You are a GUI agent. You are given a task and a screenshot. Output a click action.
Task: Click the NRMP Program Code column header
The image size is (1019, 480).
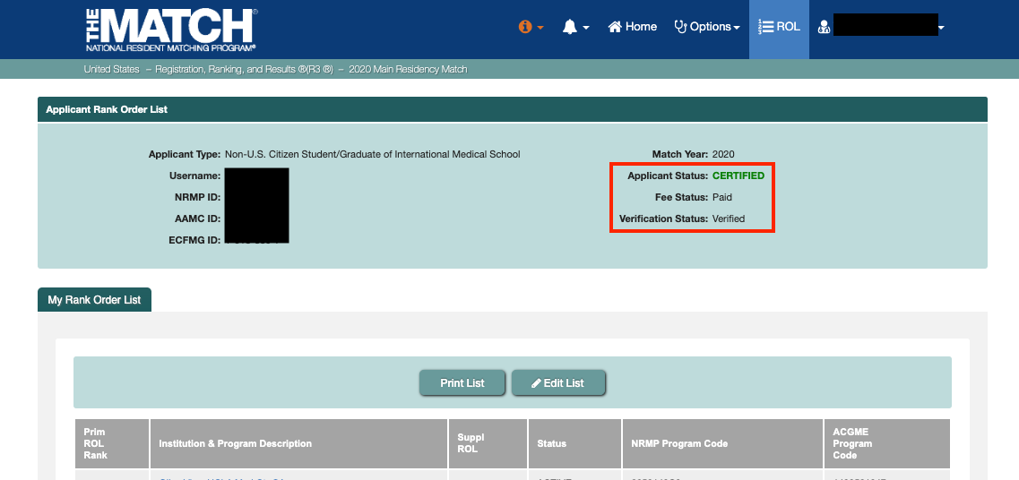(678, 443)
